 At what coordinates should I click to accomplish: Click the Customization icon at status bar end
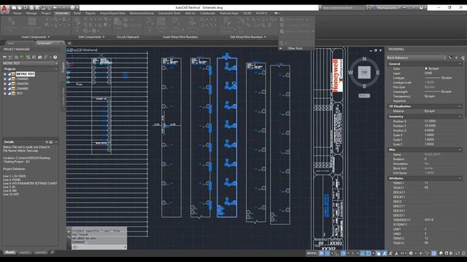[463, 253]
